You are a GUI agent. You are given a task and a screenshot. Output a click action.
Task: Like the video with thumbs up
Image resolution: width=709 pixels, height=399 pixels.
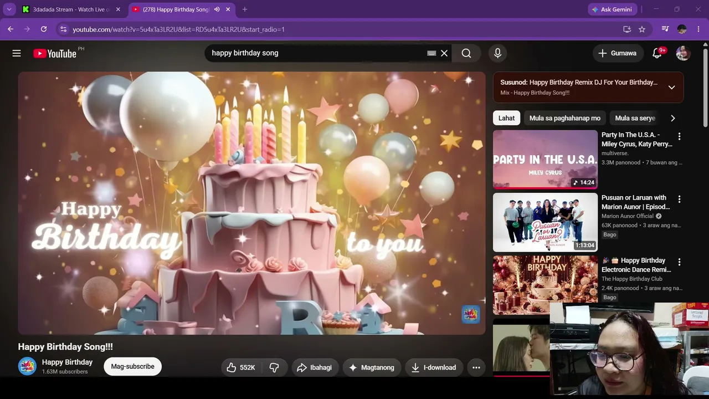coord(241,367)
